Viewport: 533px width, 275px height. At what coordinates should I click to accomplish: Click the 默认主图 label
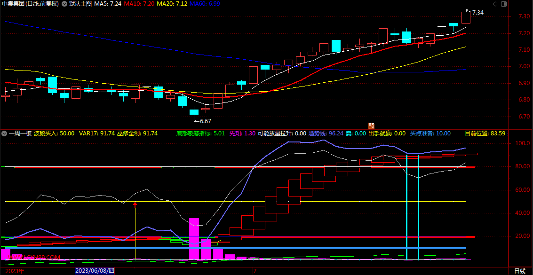pos(80,4)
